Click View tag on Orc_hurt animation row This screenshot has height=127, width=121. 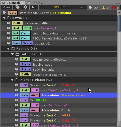tap(25, 110)
